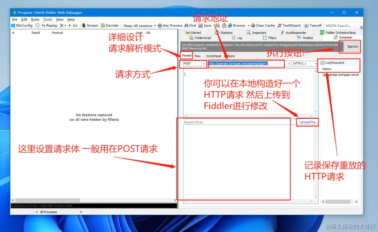Viewport: 378px width, 232px height.
Task: Click the Replay toolbar button
Action: [49, 25]
